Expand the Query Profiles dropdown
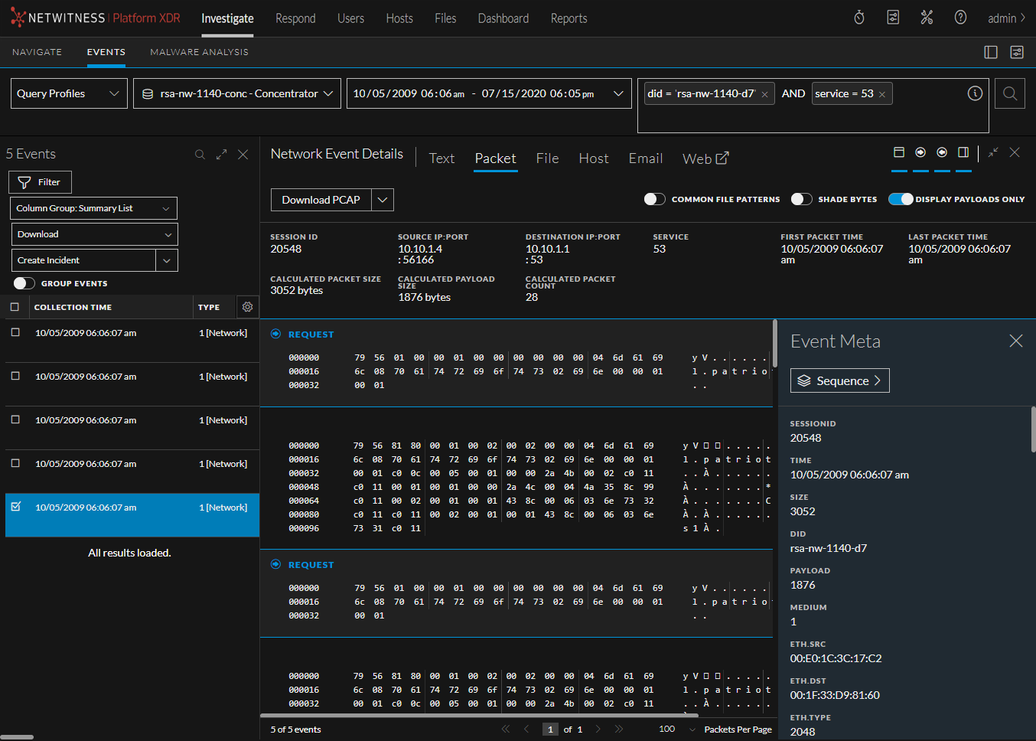The width and height of the screenshot is (1036, 741). [69, 93]
